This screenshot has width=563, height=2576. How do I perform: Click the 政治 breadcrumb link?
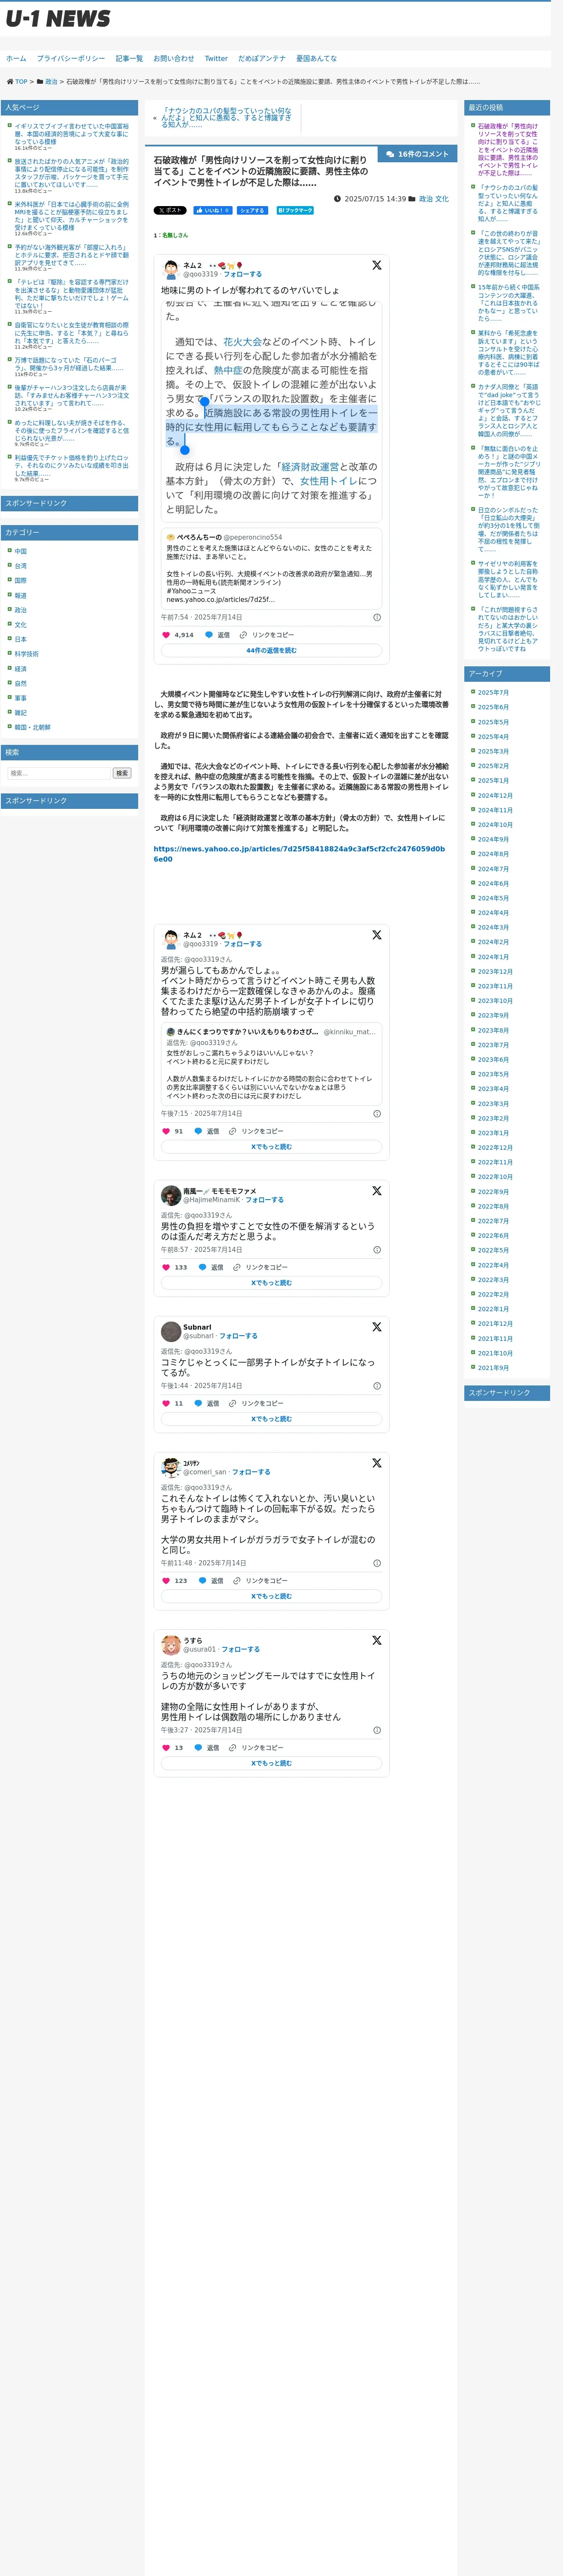pyautogui.click(x=51, y=82)
